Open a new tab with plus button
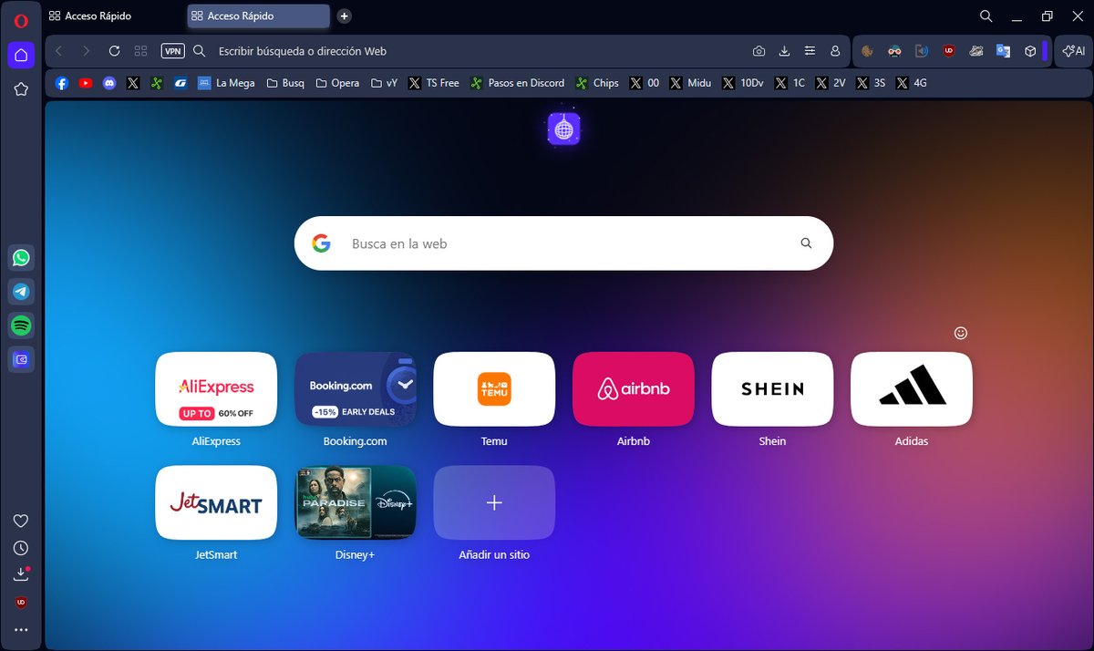This screenshot has width=1094, height=651. click(344, 15)
